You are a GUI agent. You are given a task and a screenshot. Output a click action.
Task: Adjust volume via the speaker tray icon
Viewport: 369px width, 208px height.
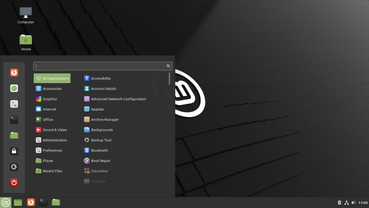(x=354, y=202)
